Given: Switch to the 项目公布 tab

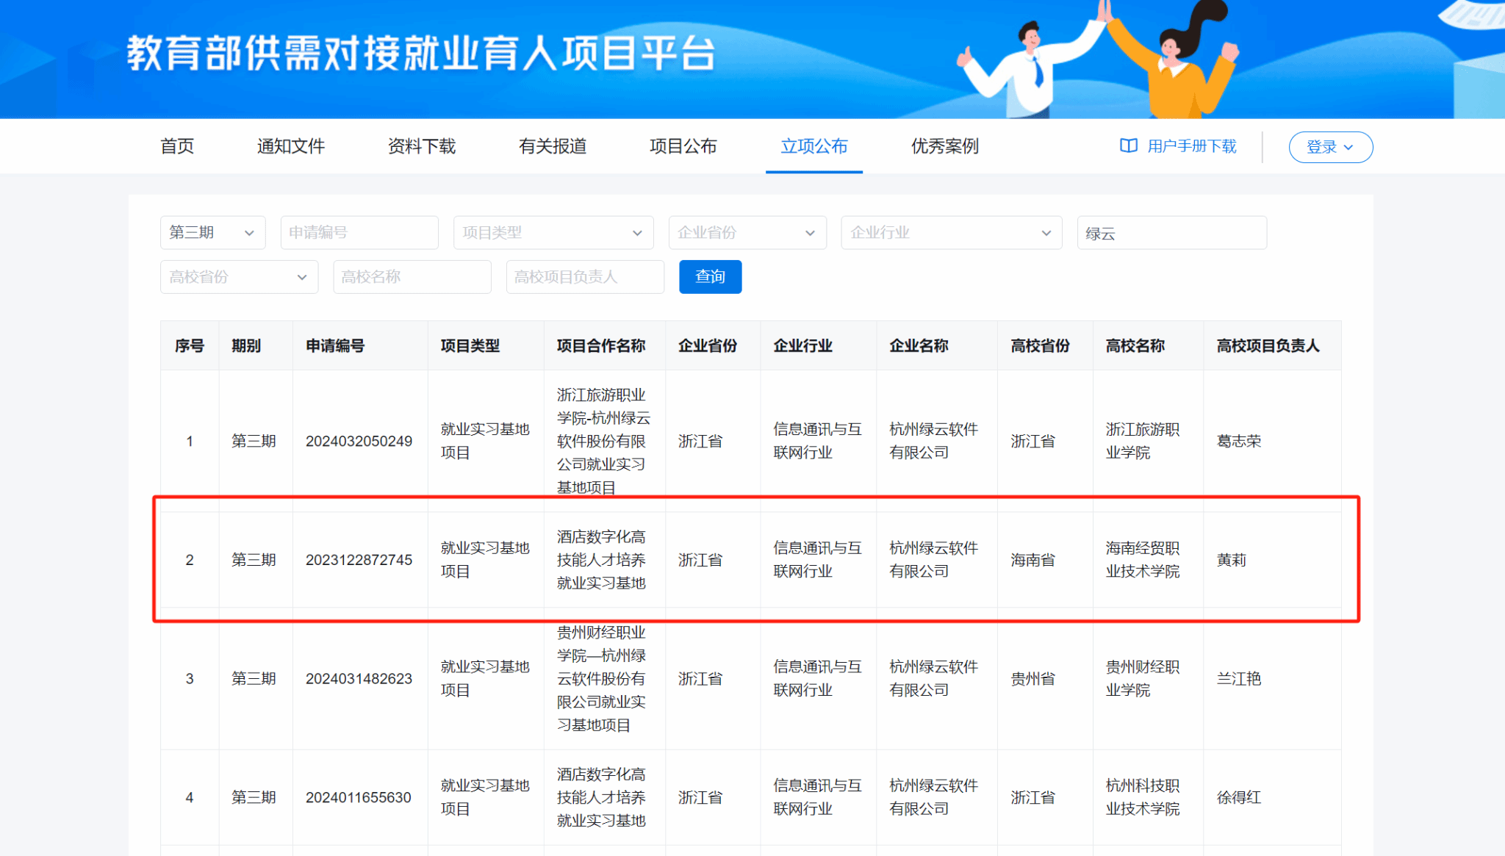Looking at the screenshot, I should 683,146.
